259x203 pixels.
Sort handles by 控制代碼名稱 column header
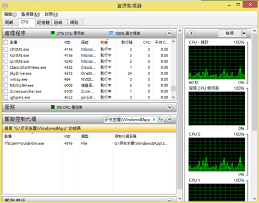point(141,136)
